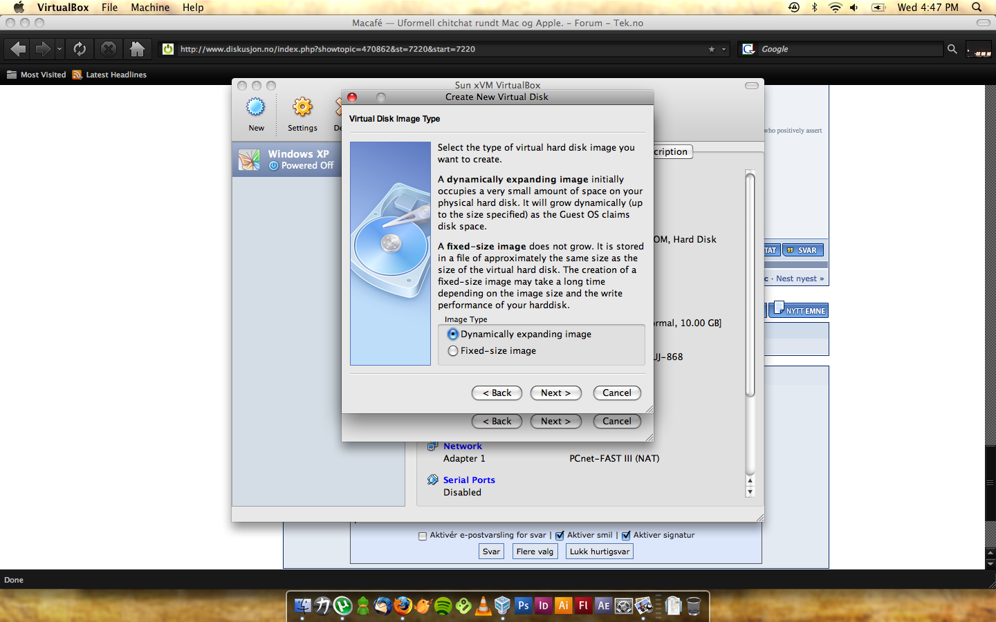Open the Help menu
The image size is (996, 622).
click(x=193, y=8)
